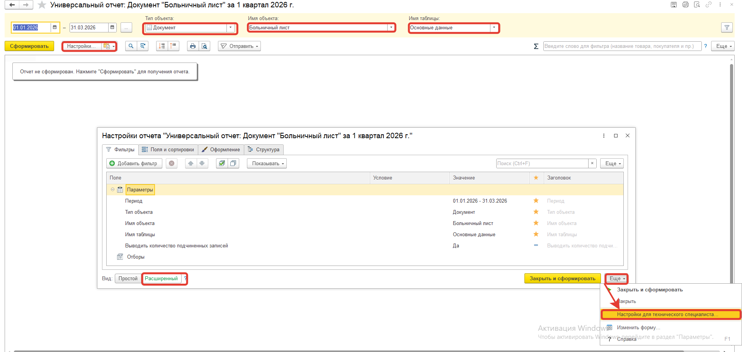Open the Отправить dropdown menu
Screen dimensions: 742x352
point(239,46)
